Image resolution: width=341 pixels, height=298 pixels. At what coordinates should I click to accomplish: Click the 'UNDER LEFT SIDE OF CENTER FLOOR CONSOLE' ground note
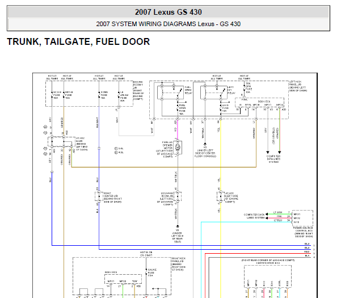[x=205, y=153]
